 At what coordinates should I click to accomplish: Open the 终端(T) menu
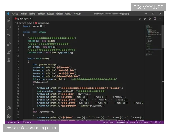click(68, 13)
